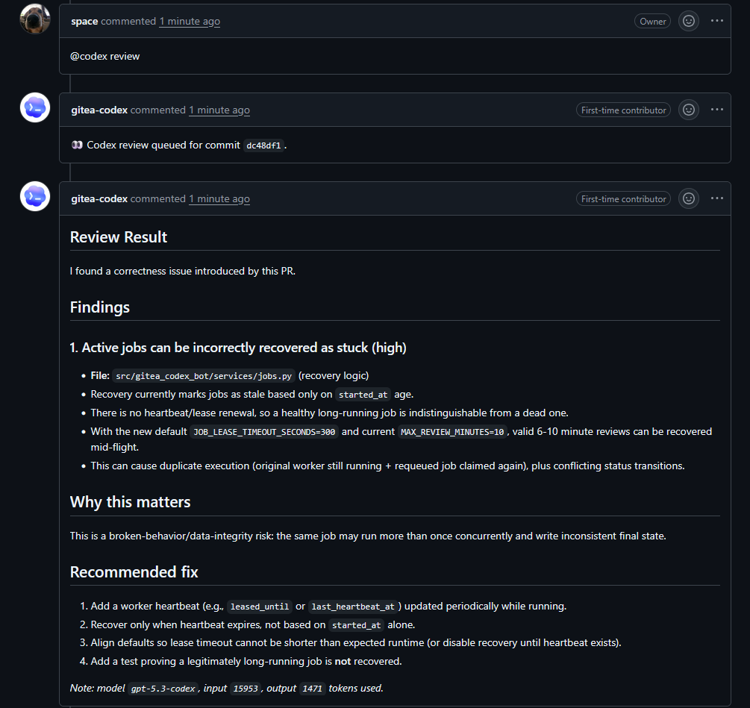Screen dimensions: 750x708
Task: Click the Codex emoji icon before review queued
Action: [x=77, y=145]
